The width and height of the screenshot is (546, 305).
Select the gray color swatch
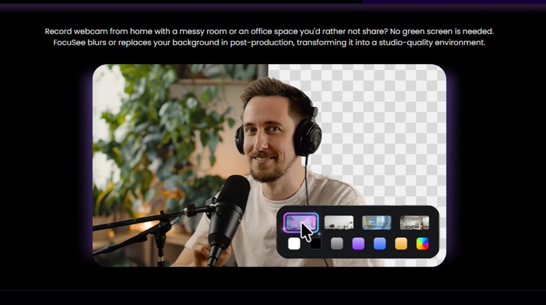(x=337, y=244)
